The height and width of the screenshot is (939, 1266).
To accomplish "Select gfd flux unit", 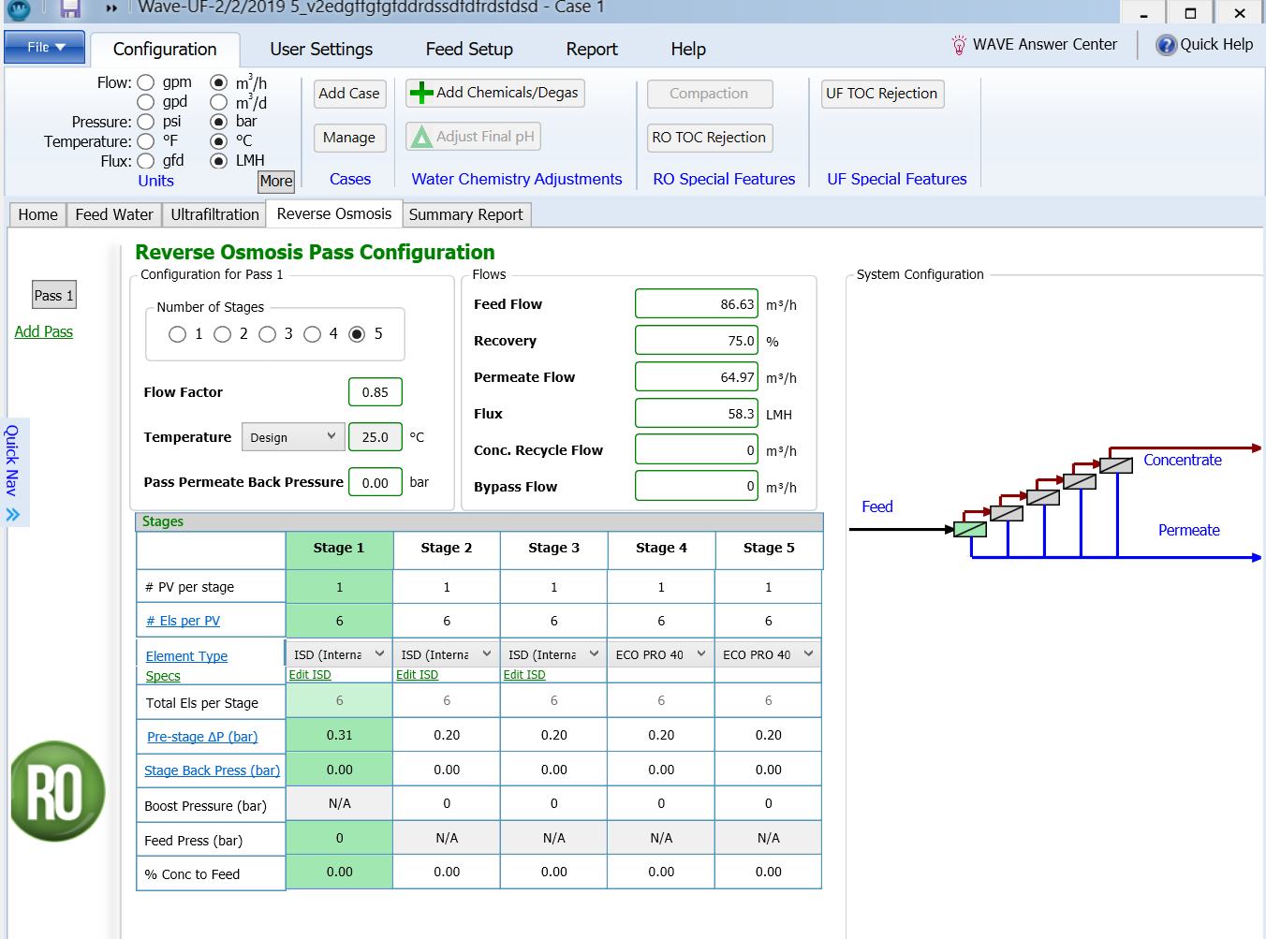I will click(146, 161).
